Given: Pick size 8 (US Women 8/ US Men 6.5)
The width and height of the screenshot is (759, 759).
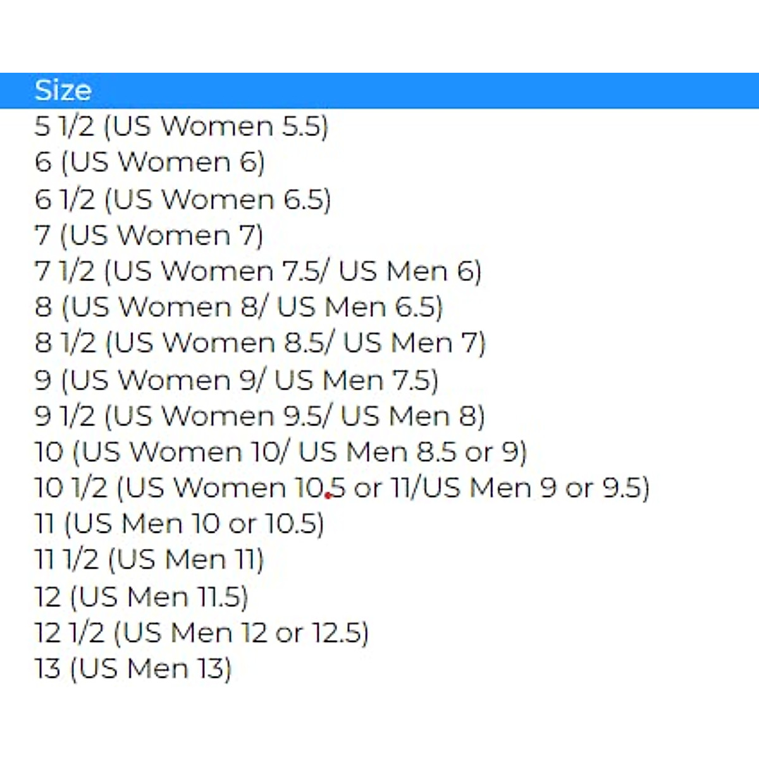Looking at the screenshot, I should [x=239, y=307].
